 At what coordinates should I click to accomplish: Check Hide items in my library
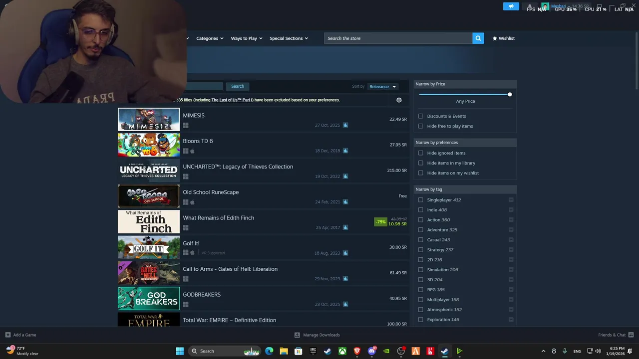click(420, 163)
